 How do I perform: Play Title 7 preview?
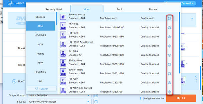tap(14, 81)
